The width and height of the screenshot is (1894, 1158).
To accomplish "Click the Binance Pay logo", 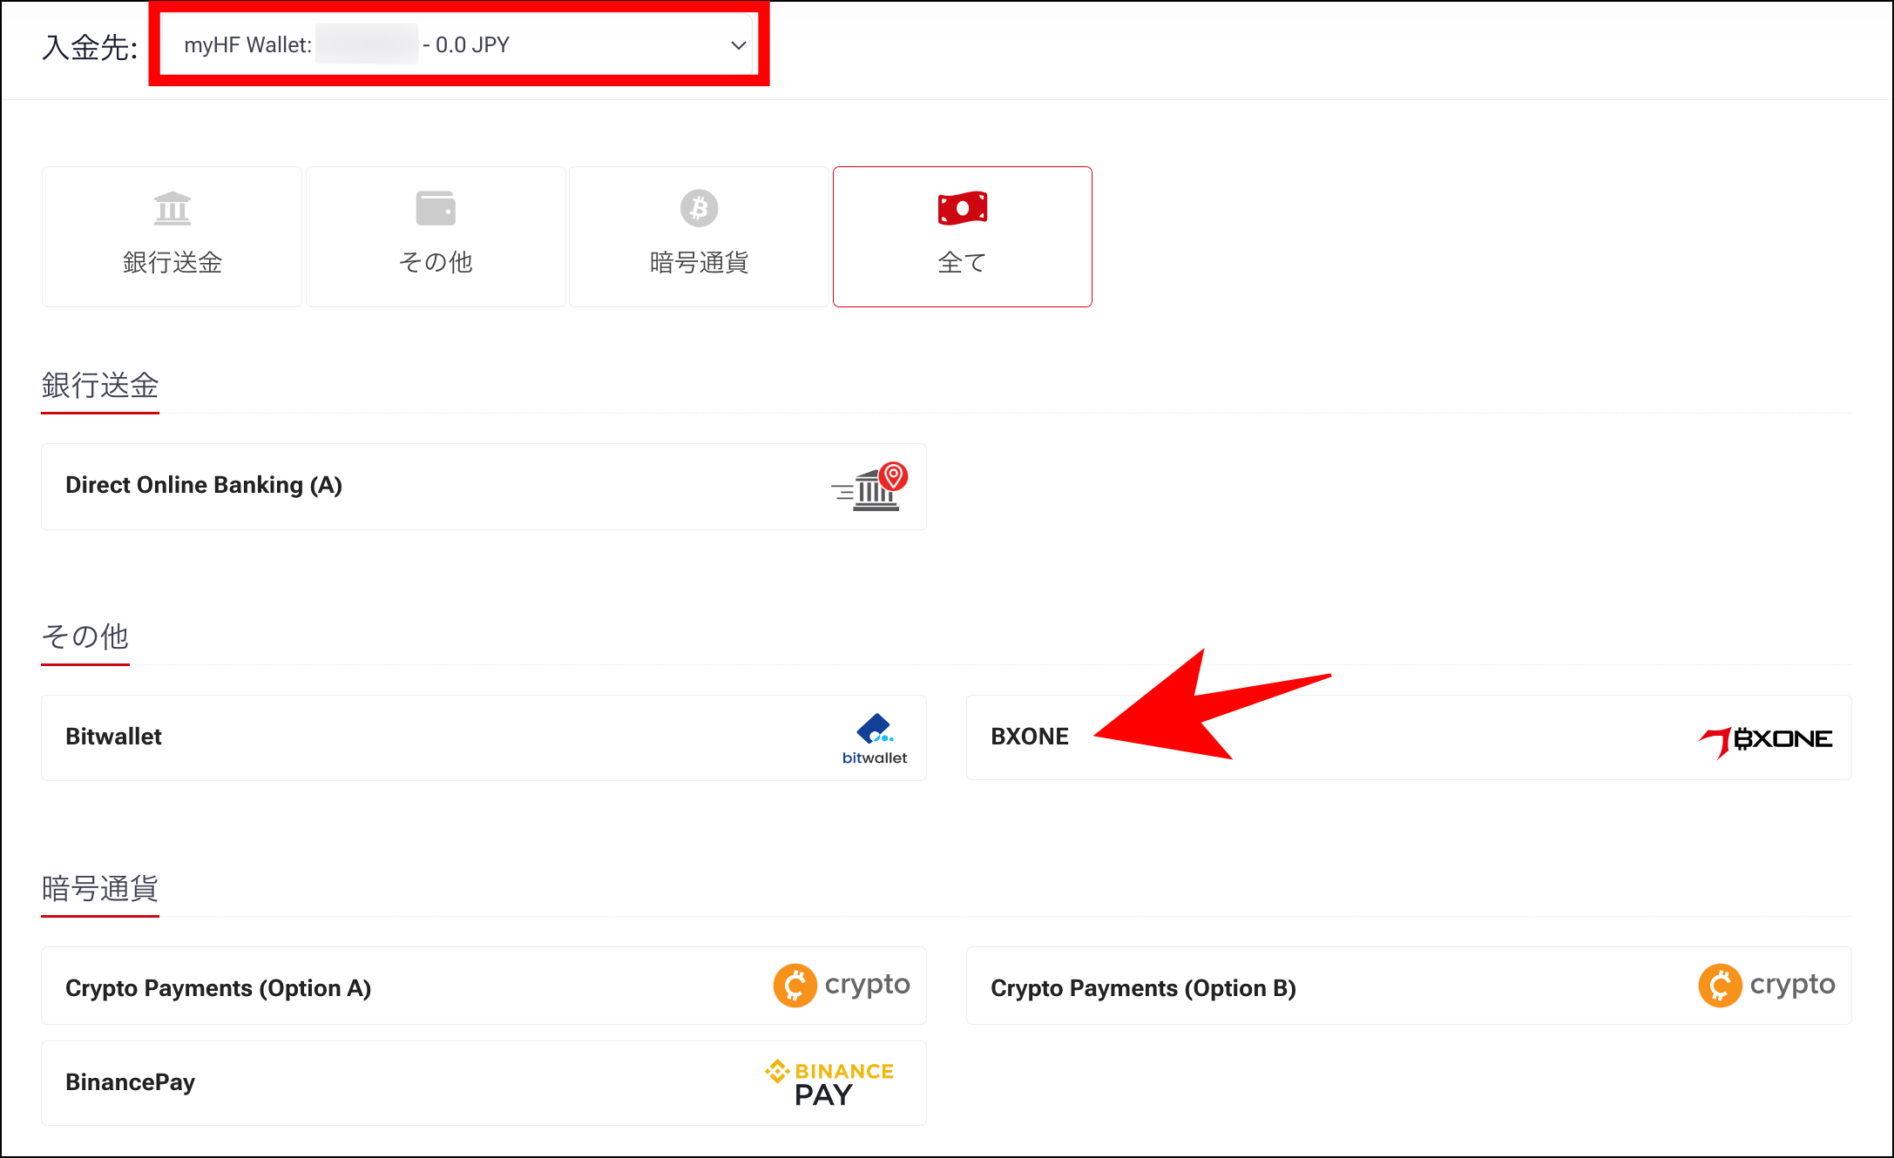I will (x=829, y=1083).
